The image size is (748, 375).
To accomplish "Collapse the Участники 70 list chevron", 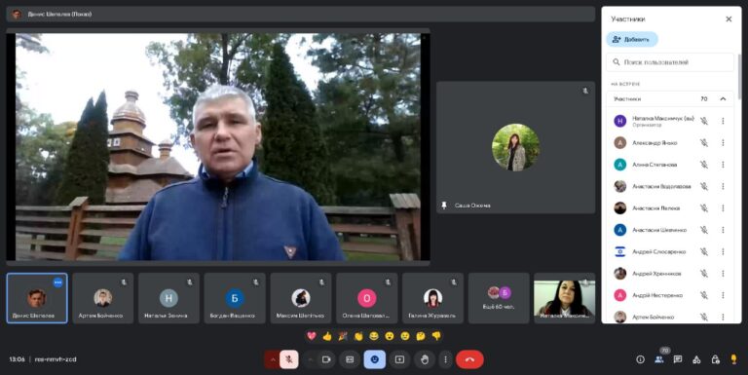I will (x=723, y=98).
